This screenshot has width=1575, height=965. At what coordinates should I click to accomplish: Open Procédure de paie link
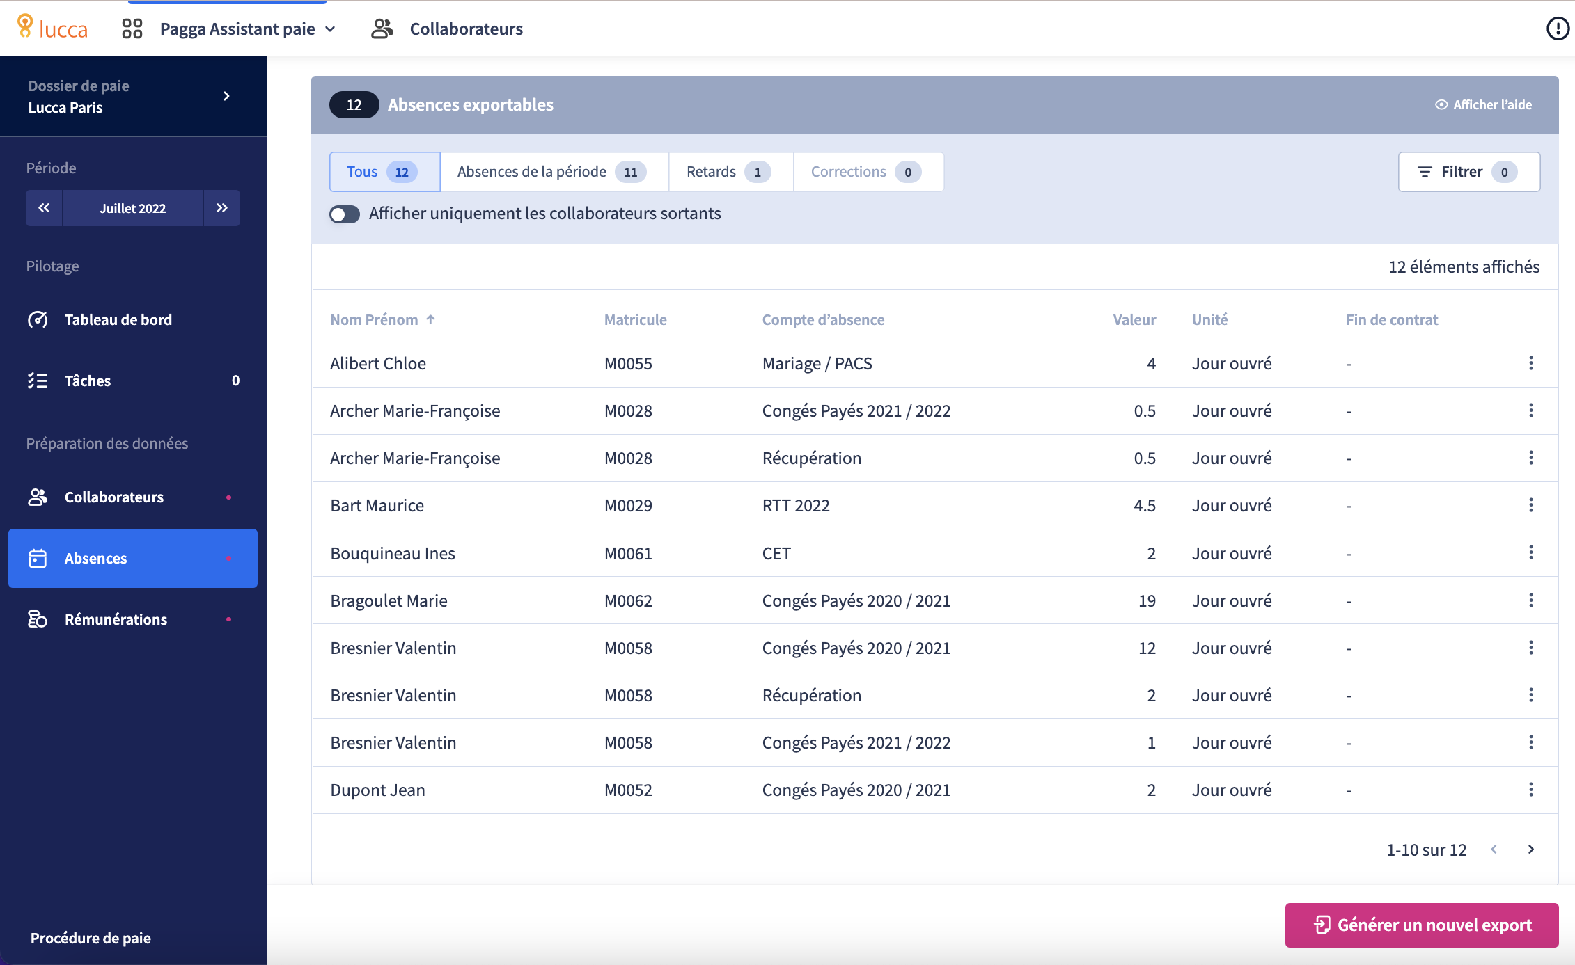(x=91, y=938)
